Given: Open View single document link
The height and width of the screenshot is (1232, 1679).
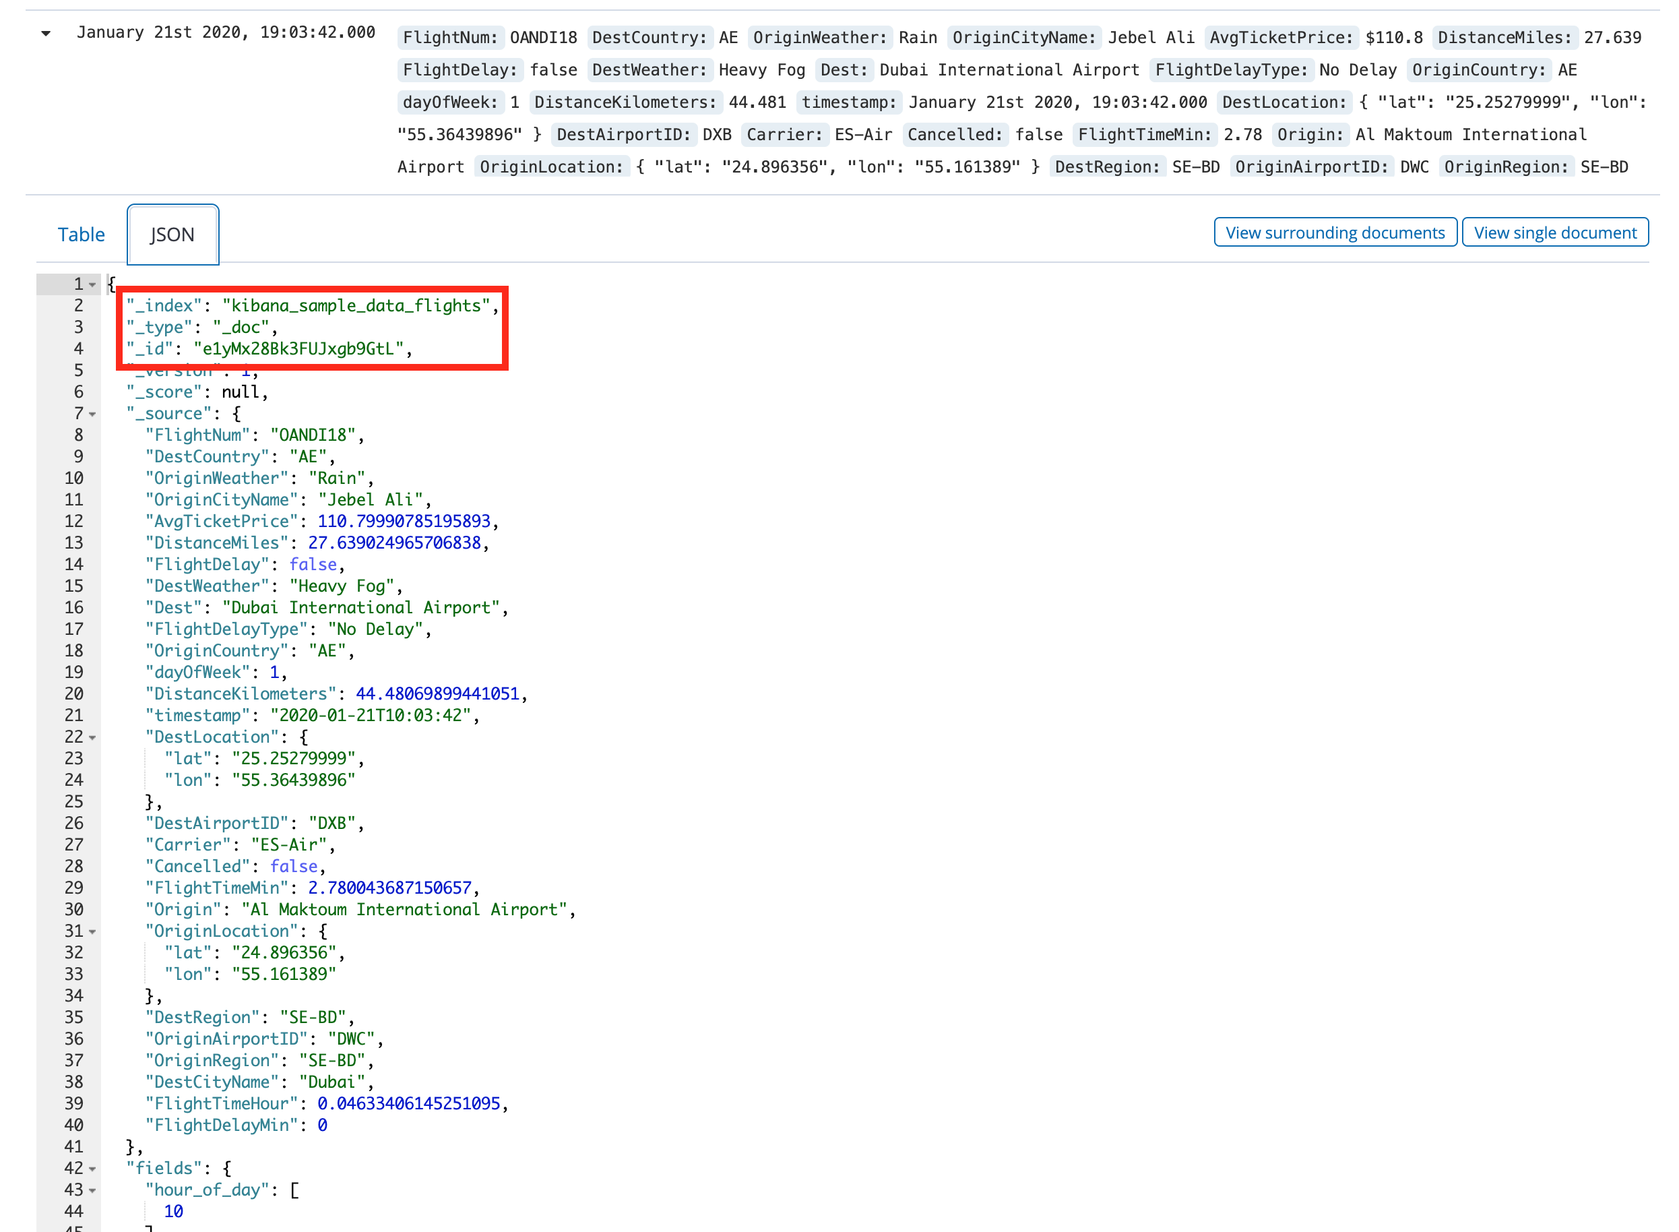Looking at the screenshot, I should click(x=1554, y=233).
